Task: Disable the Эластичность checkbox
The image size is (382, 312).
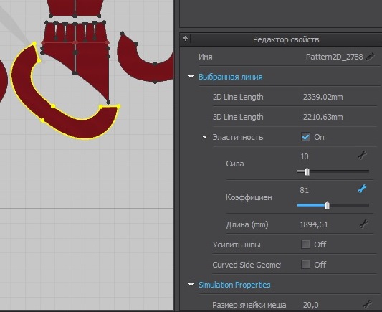Action: (305, 137)
